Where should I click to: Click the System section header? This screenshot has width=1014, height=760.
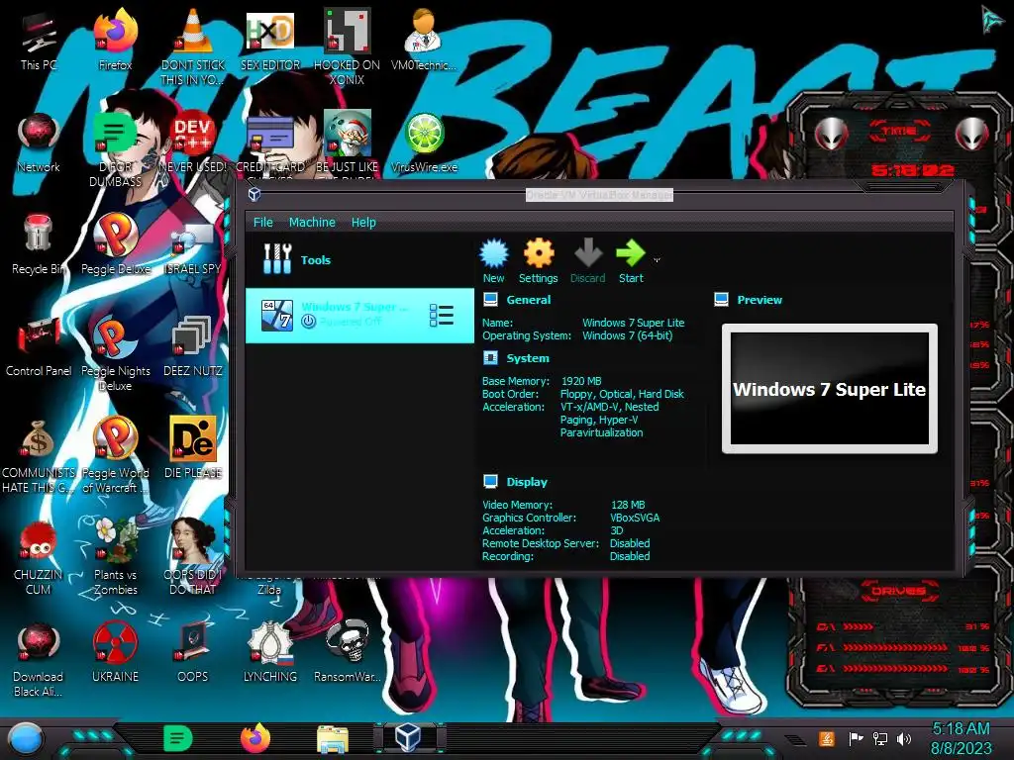point(528,358)
